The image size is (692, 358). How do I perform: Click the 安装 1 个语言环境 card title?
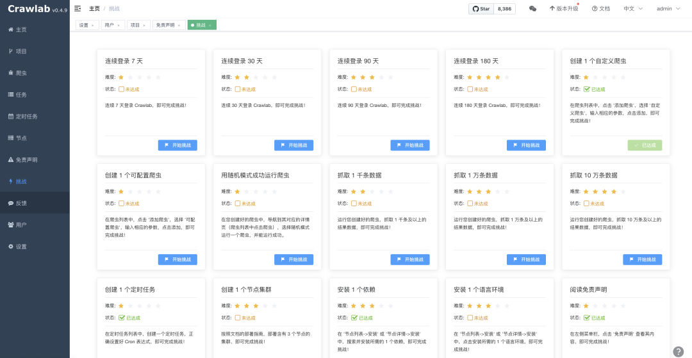tap(479, 289)
